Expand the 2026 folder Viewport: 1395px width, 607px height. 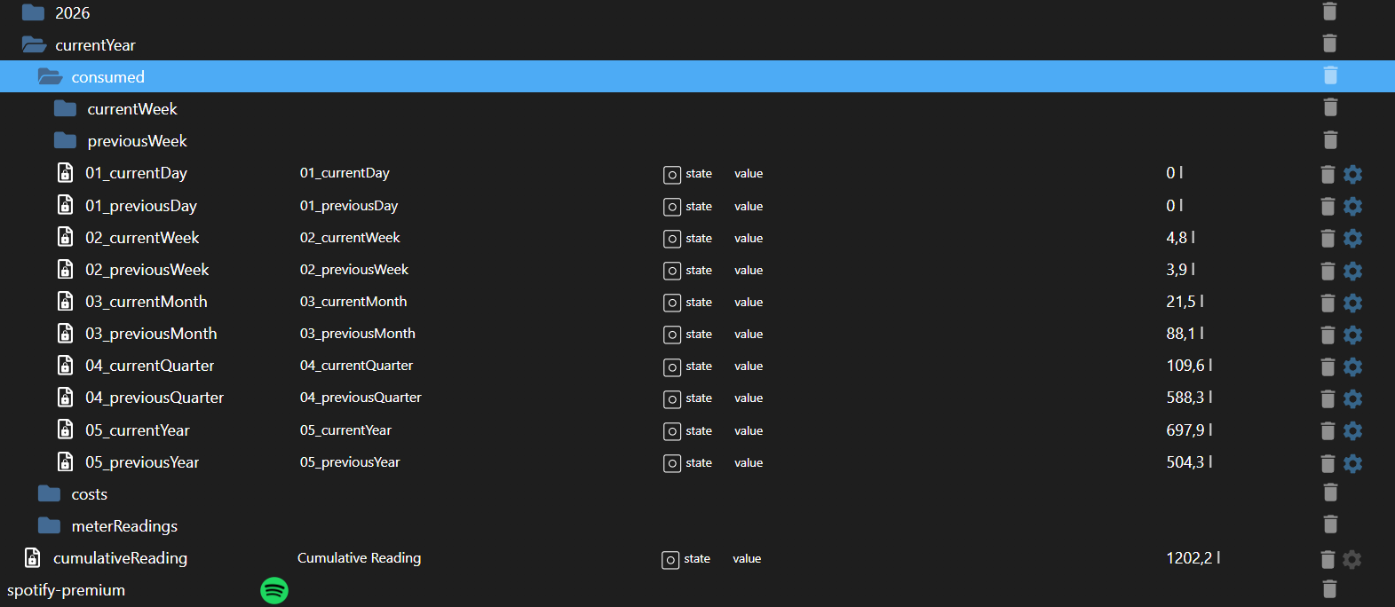point(34,12)
